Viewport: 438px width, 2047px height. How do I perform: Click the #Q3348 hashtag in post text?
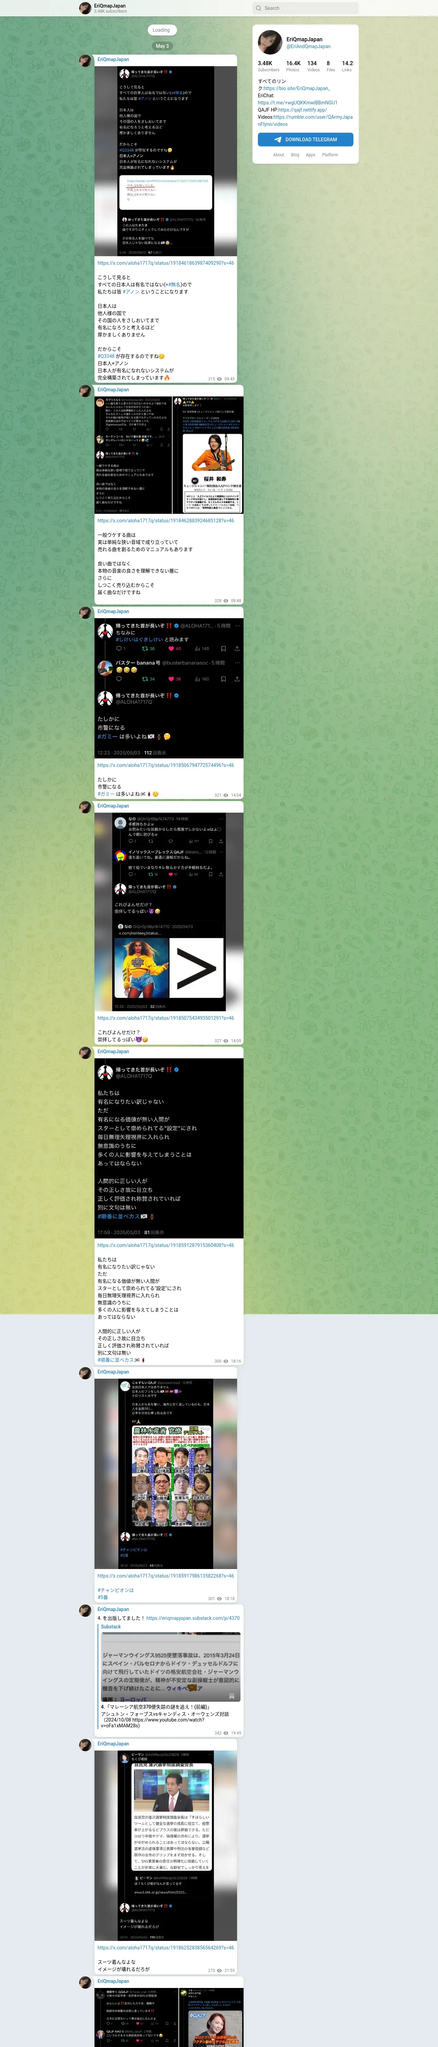pos(106,356)
